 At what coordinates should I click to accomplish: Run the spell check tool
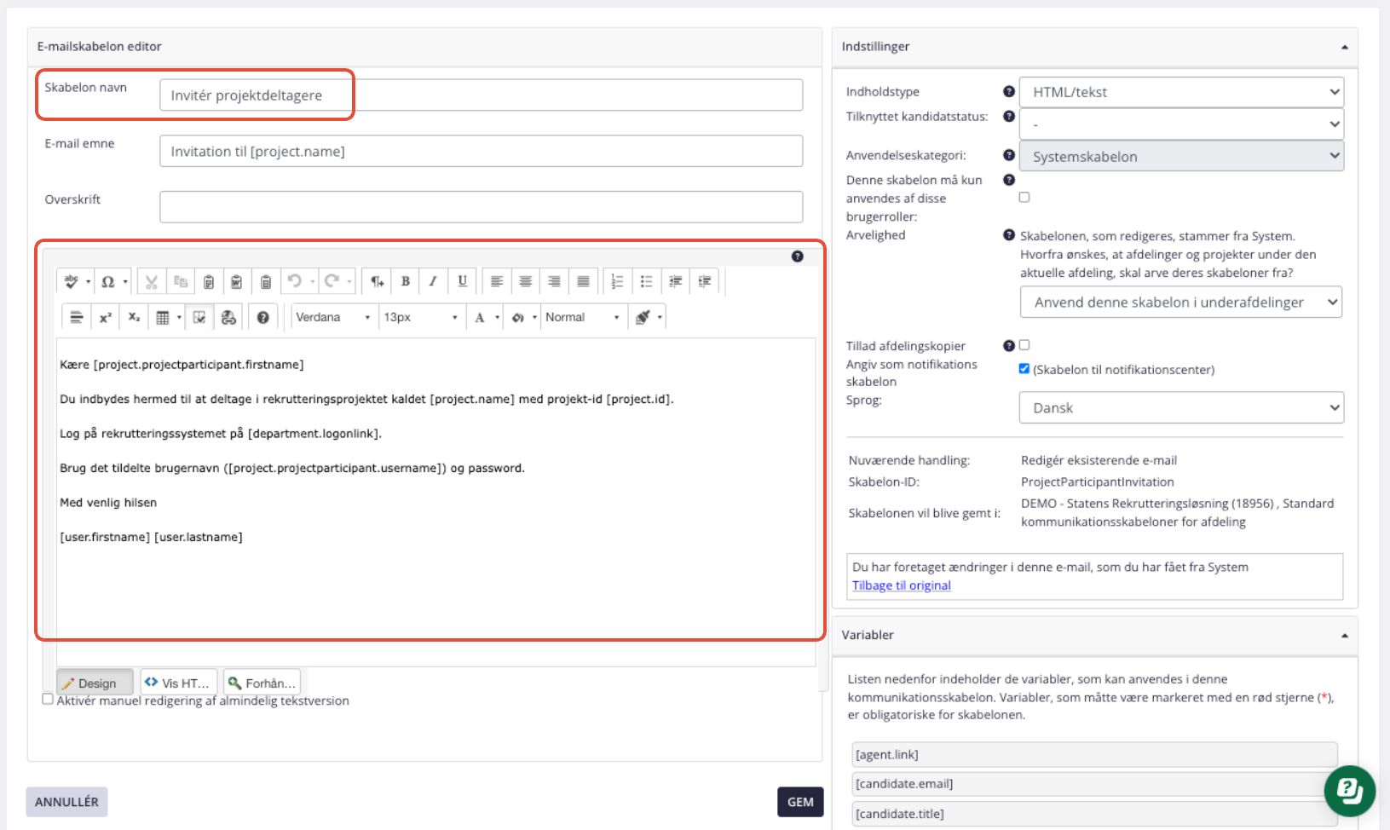pyautogui.click(x=72, y=281)
